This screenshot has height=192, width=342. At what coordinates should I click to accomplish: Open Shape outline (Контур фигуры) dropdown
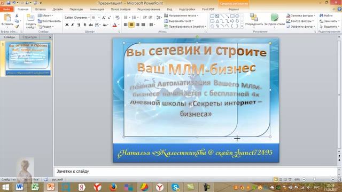tap(300, 21)
